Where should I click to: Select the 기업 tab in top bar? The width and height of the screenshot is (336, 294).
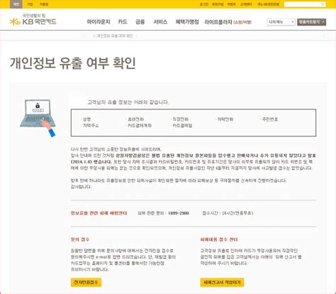coord(30,4)
